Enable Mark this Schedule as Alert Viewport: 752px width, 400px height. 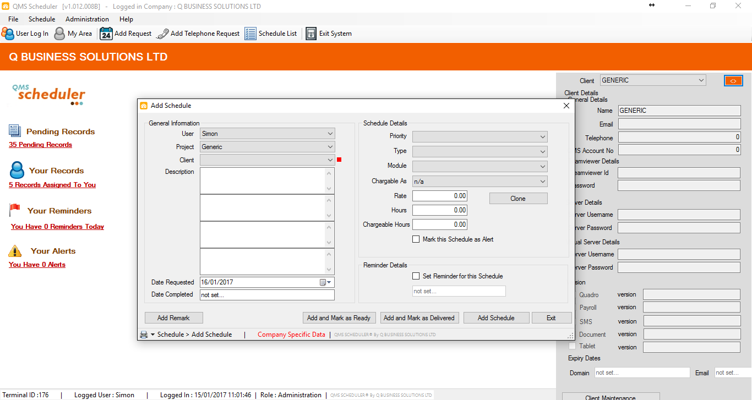point(416,239)
